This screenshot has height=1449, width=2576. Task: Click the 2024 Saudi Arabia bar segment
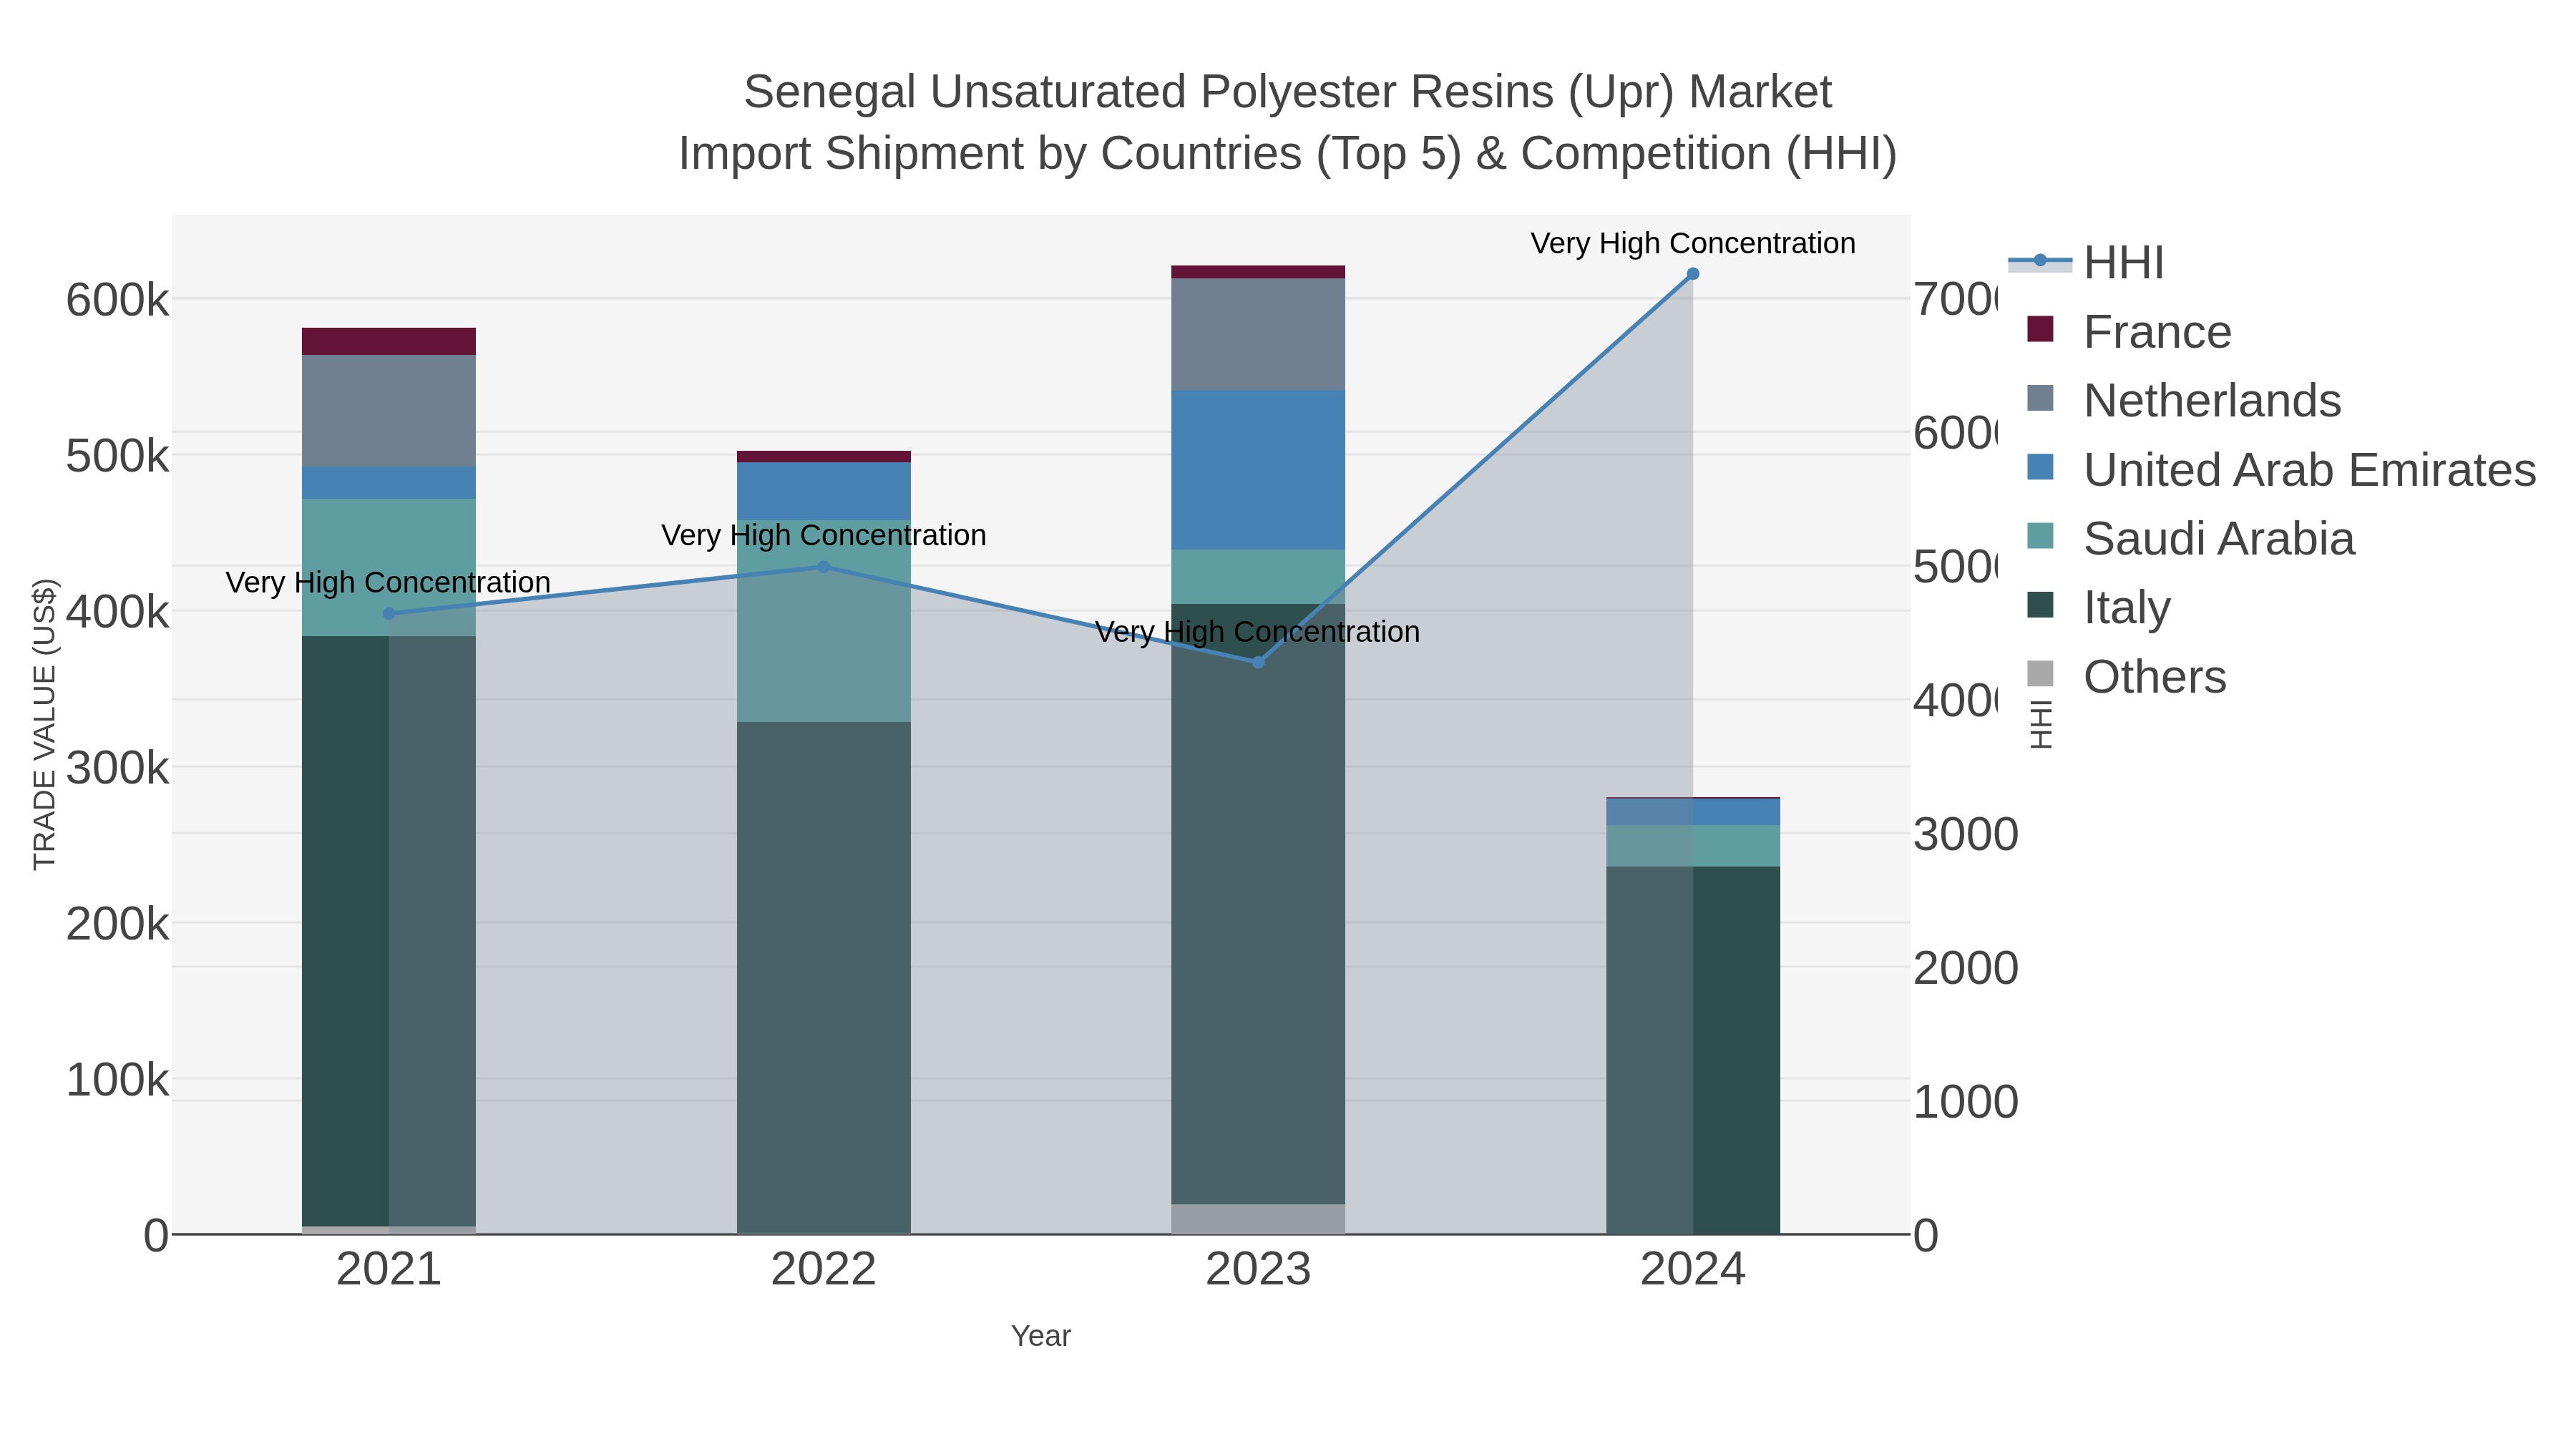coord(1693,846)
